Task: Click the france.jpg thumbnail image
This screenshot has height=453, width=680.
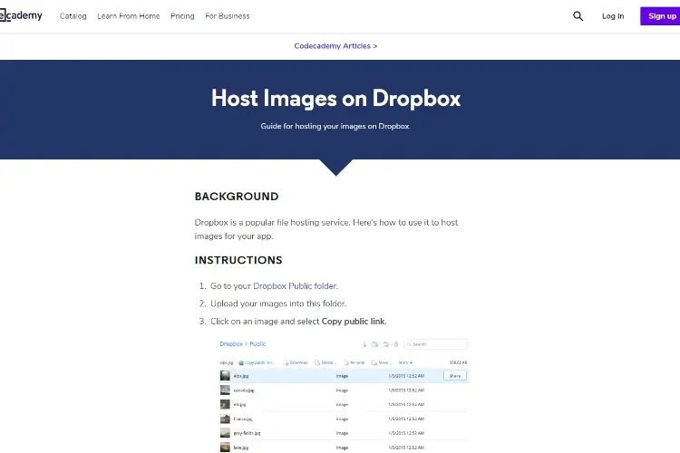Action: [x=225, y=419]
